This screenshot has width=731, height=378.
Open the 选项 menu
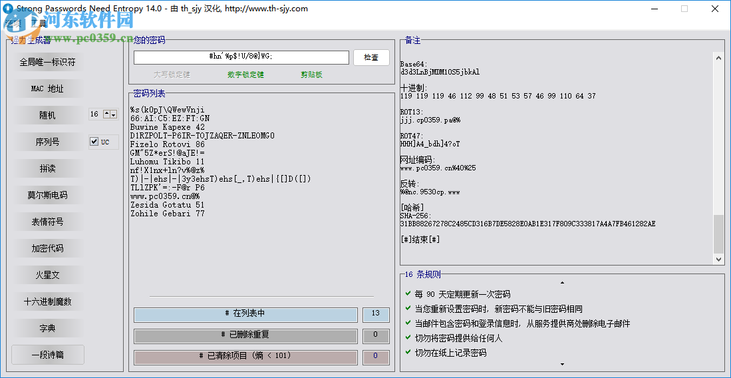coord(13,23)
